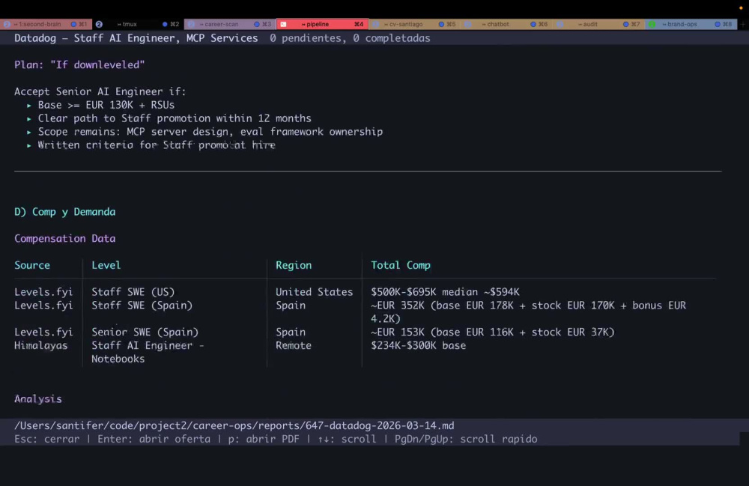Click the 'Himalayas' source cell
Viewport: 749px width, 486px height.
(x=40, y=346)
